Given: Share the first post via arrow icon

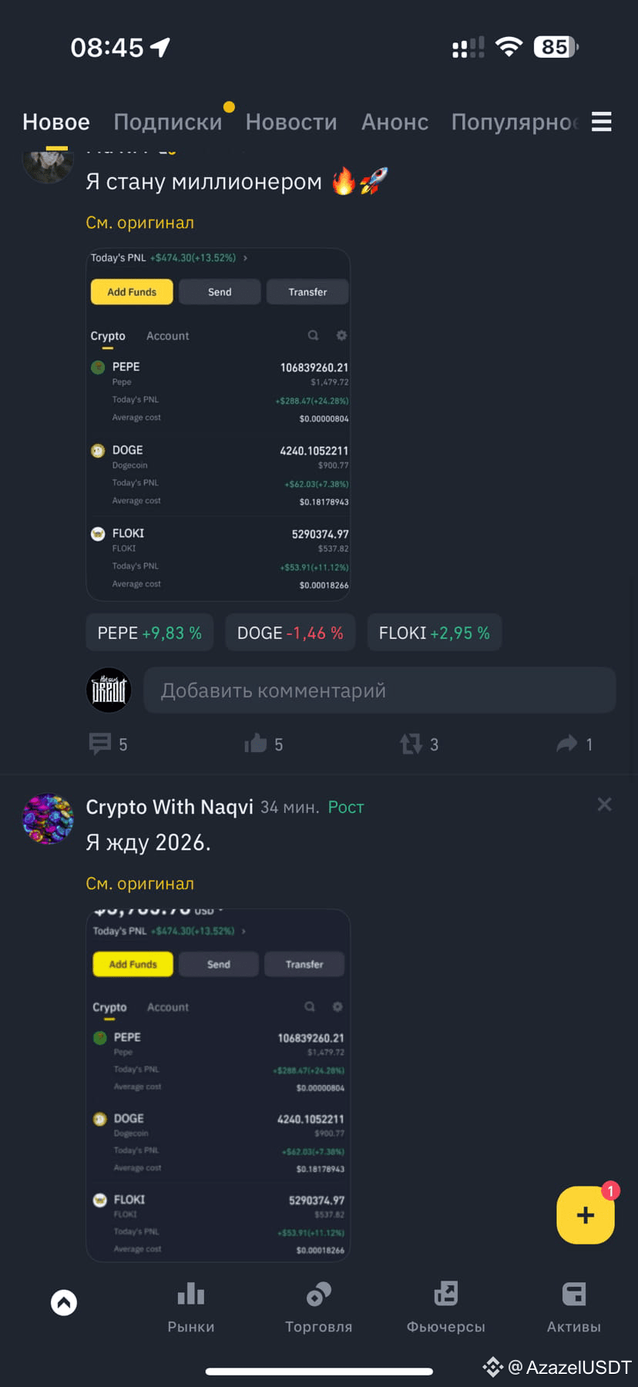Looking at the screenshot, I should click(x=567, y=744).
